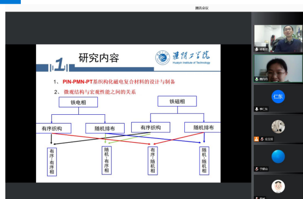Viewport: 303px width, 199px height.
Task: Select the blue 仁东 circle avatar
Action: [x=278, y=97]
